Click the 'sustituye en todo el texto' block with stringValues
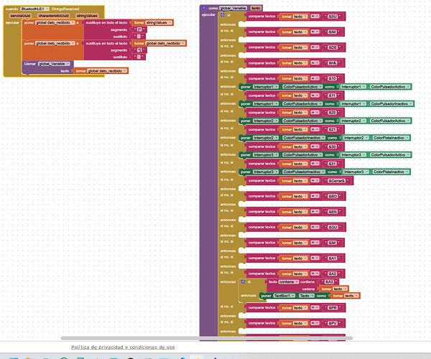Image resolution: width=431 pixels, height=359 pixels. 108,22
